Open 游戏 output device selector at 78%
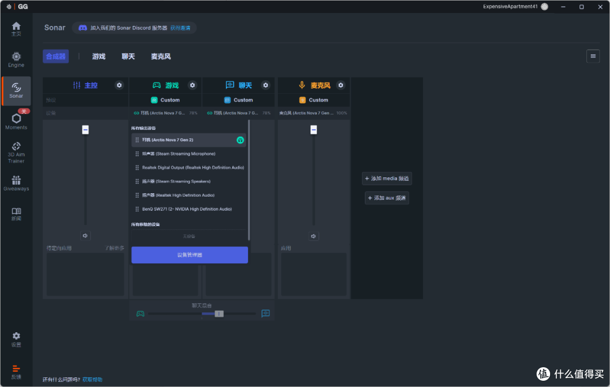The width and height of the screenshot is (610, 387). tap(165, 113)
